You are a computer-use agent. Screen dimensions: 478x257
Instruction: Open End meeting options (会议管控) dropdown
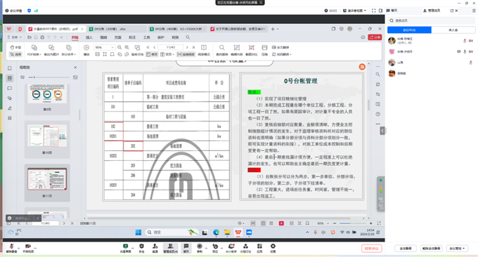tap(457, 249)
